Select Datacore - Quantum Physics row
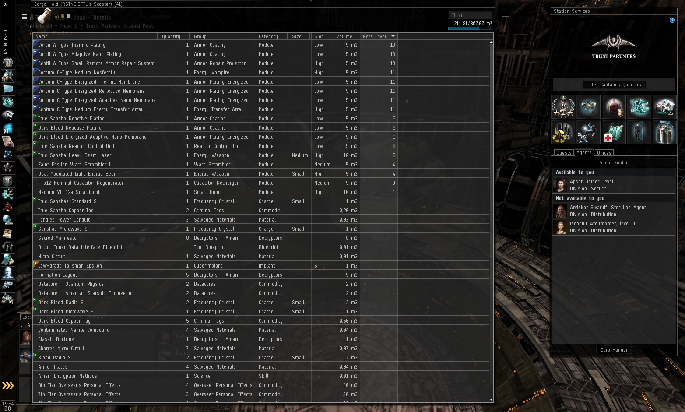 click(261, 284)
